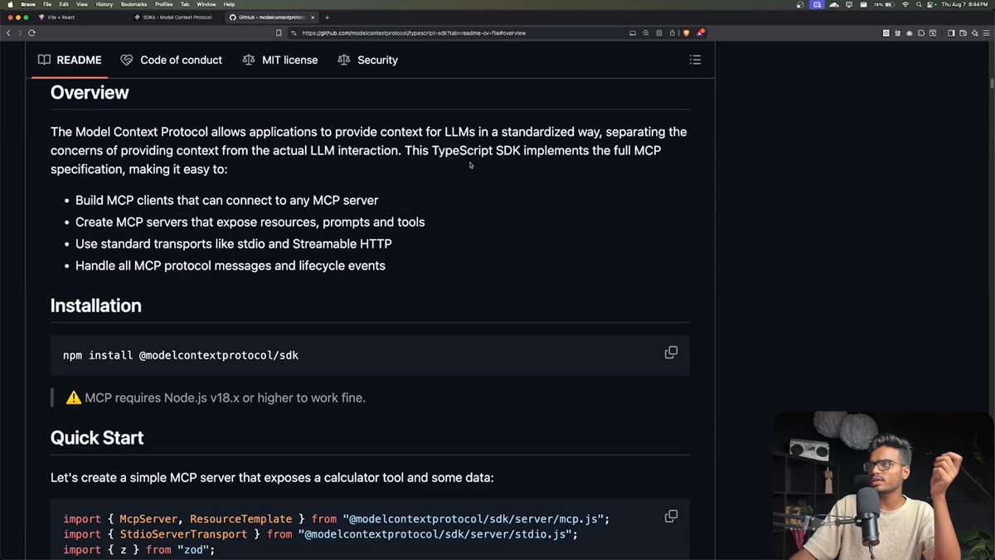Open the MIT license tab

coord(280,60)
